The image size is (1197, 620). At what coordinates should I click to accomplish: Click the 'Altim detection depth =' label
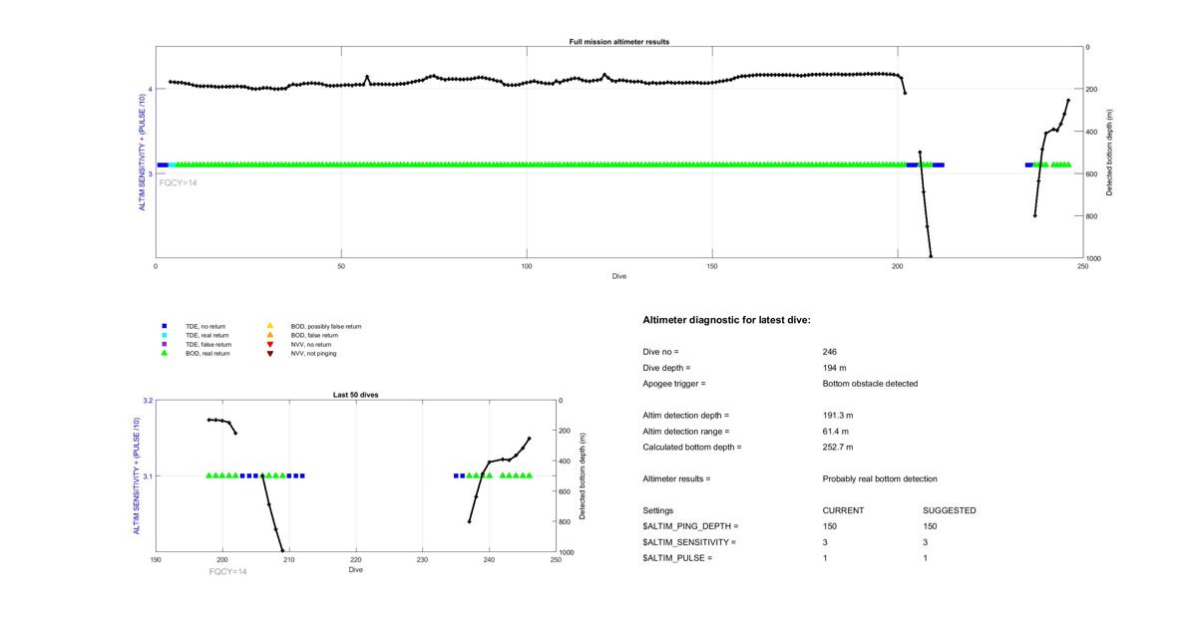[686, 415]
